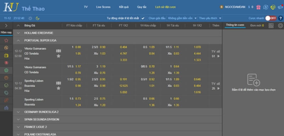
Task: Open the Theo yêu thích dropdown
Action: click(210, 18)
